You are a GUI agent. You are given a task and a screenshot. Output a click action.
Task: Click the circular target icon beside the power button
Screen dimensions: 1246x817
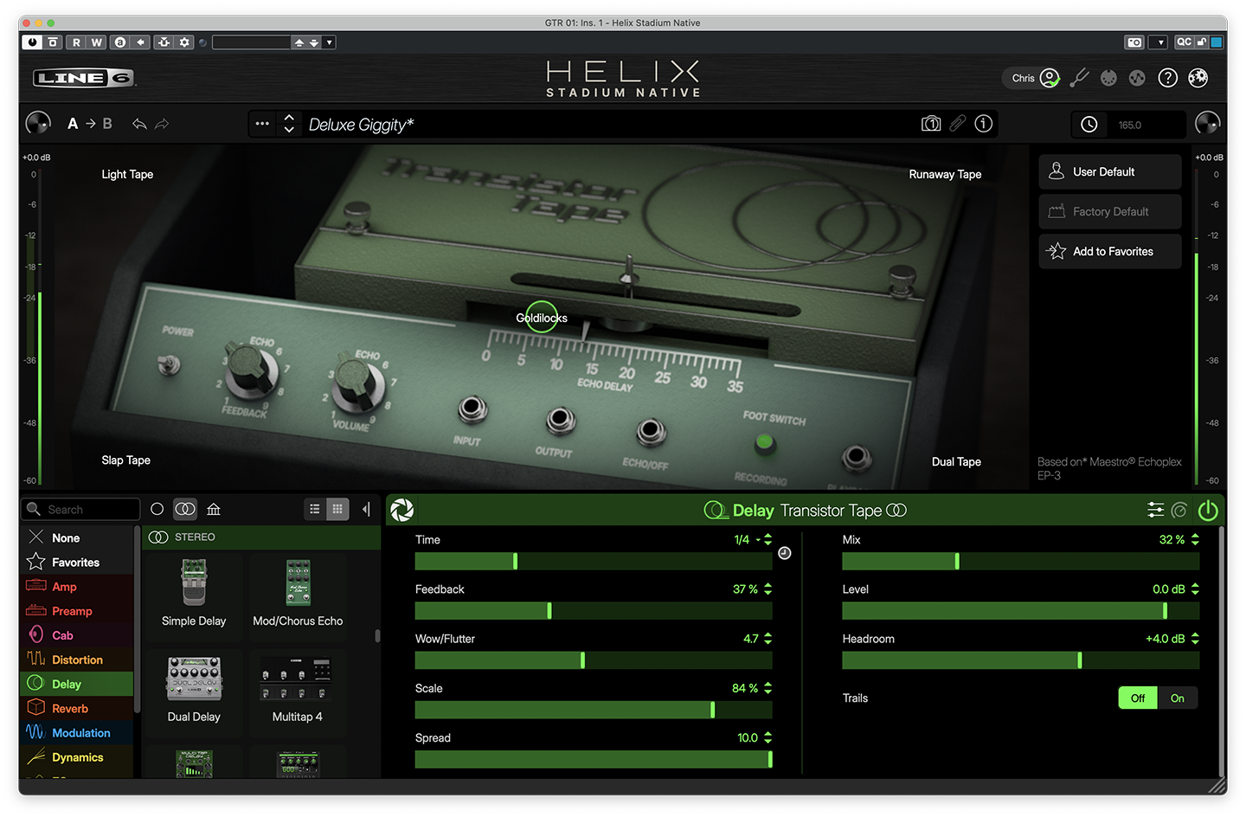[x=1179, y=511]
